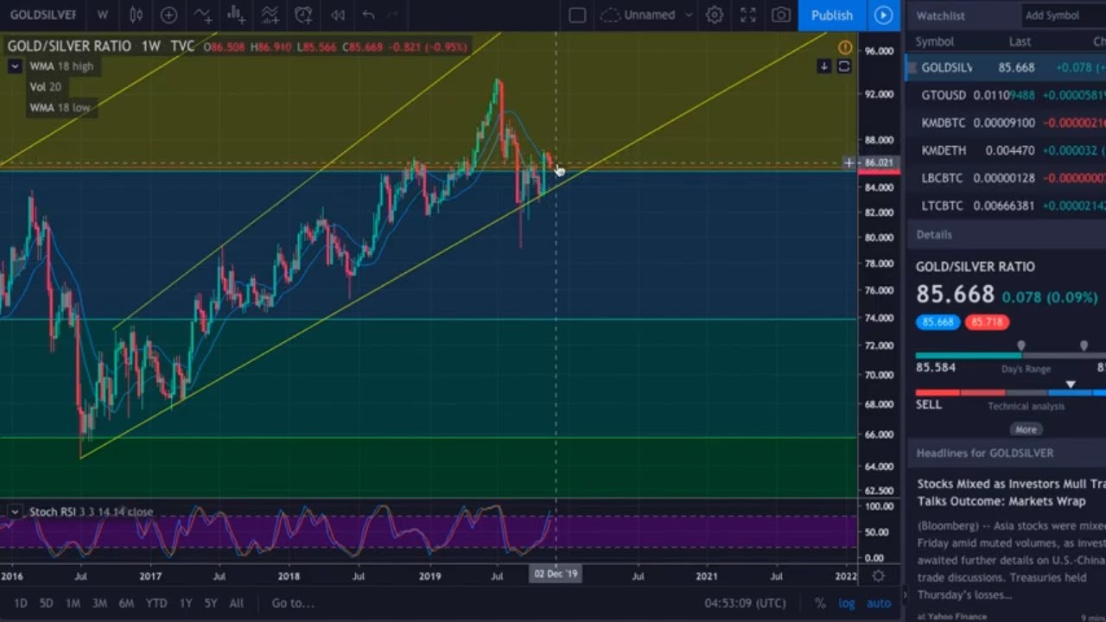The width and height of the screenshot is (1106, 622).
Task: Redo the last chart action
Action: click(x=393, y=15)
